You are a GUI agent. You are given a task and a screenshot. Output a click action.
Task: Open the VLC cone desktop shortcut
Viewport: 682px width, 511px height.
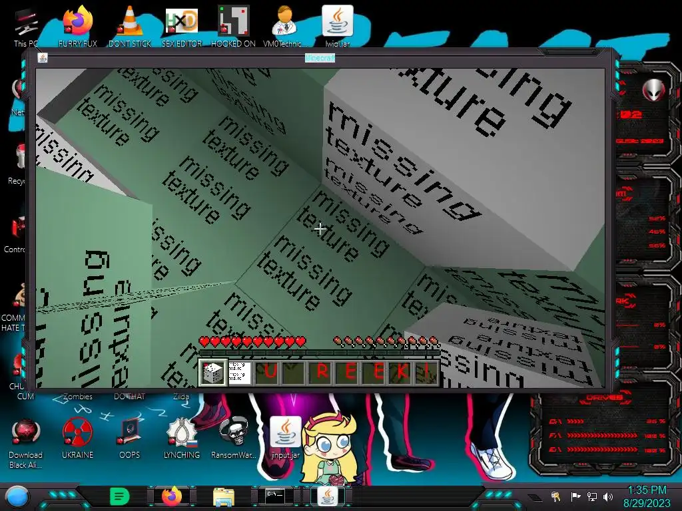(x=130, y=26)
